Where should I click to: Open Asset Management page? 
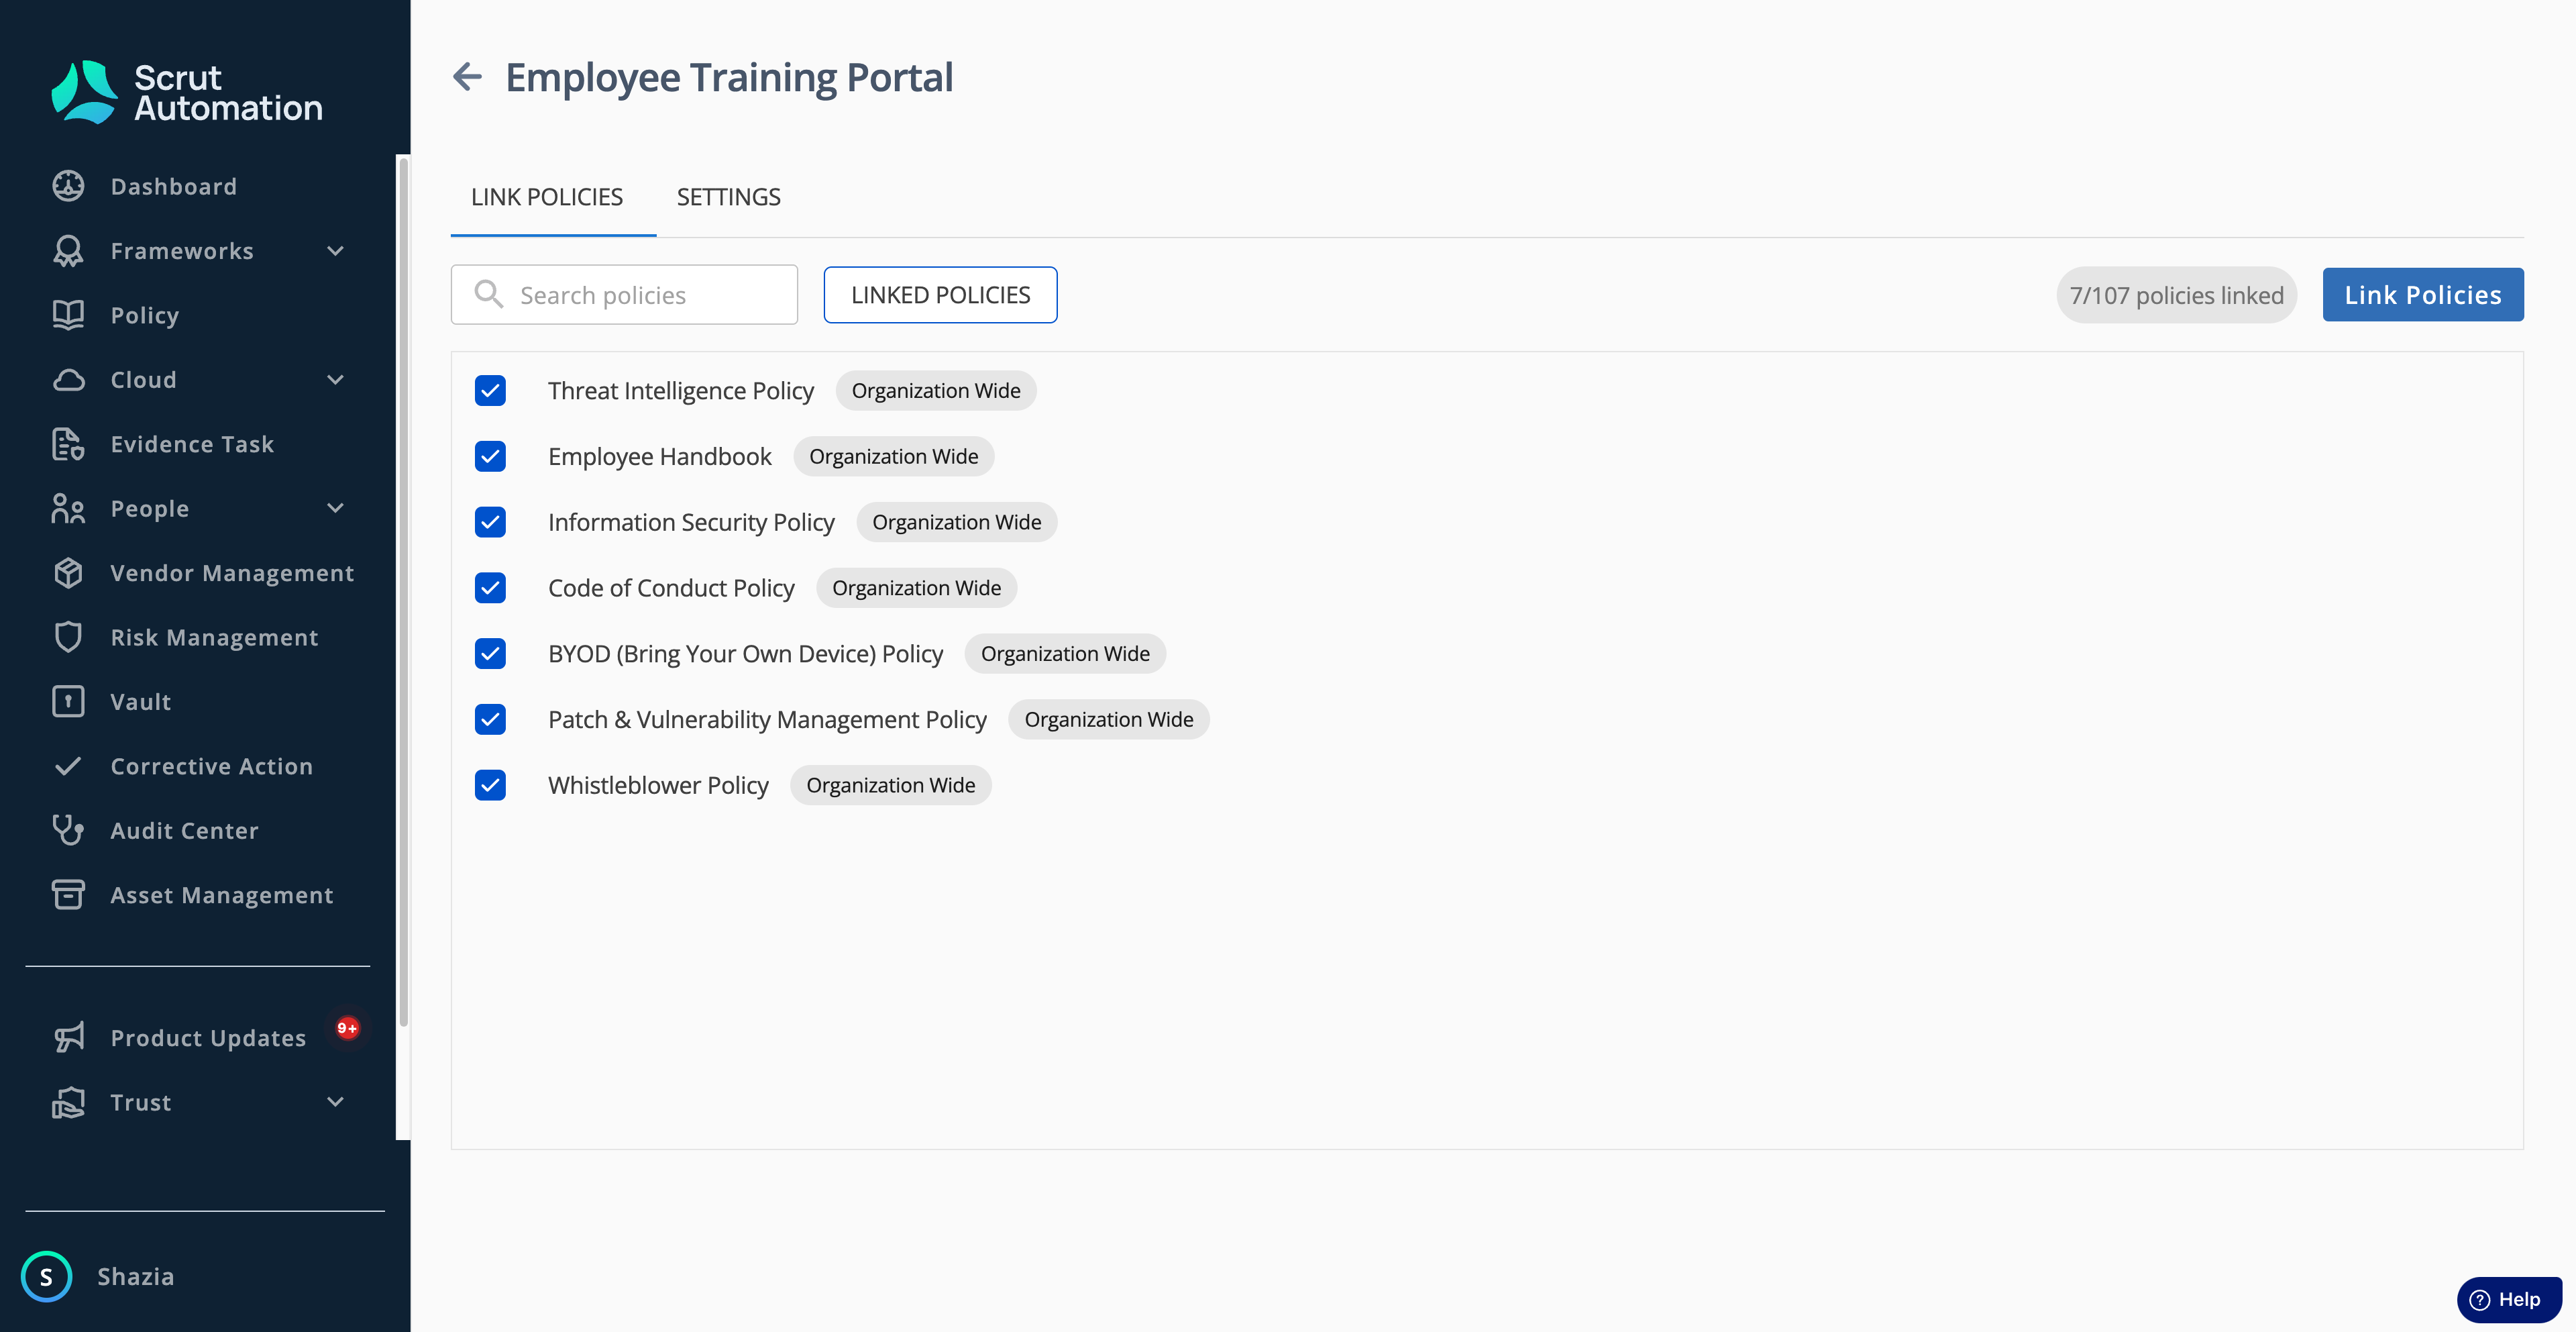coord(222,895)
